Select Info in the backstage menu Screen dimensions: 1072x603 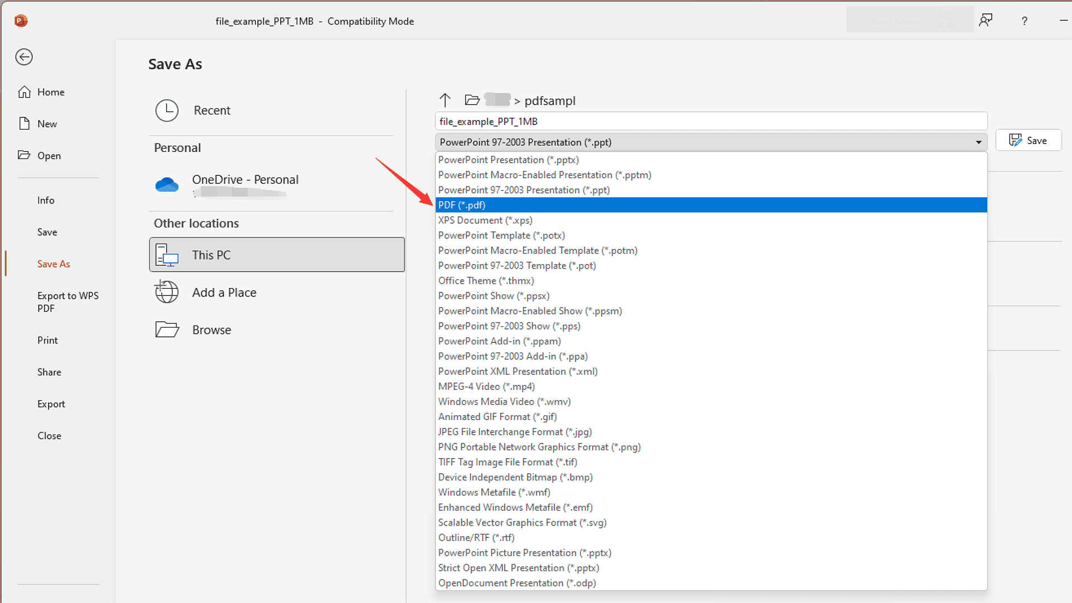coord(46,200)
